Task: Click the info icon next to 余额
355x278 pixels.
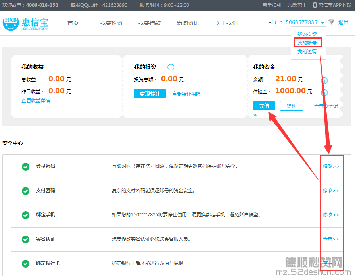Action: (x=324, y=81)
